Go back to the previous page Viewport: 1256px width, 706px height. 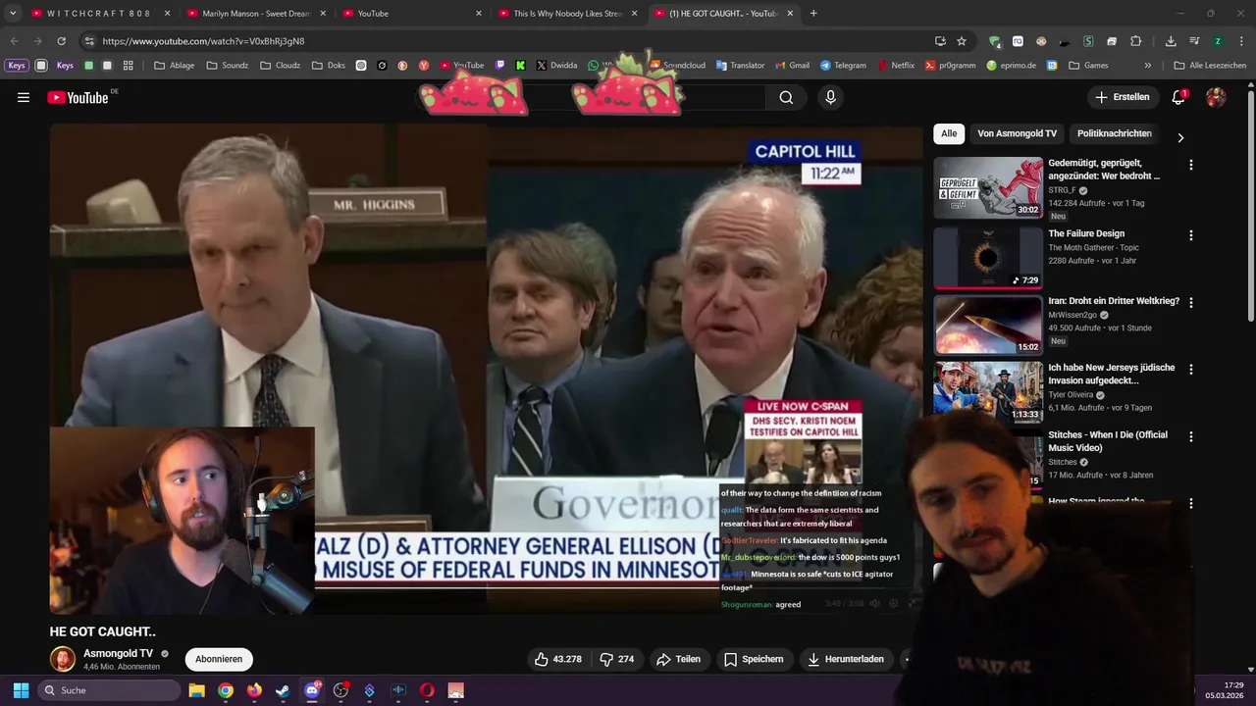14,41
